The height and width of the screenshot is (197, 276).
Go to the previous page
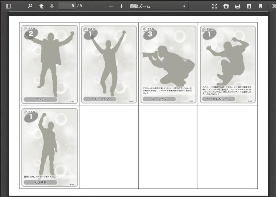coord(41,6)
